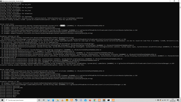Click the search box 'Escribe aquí para buscar'
The height and width of the screenshot is (102, 181).
(21, 100)
